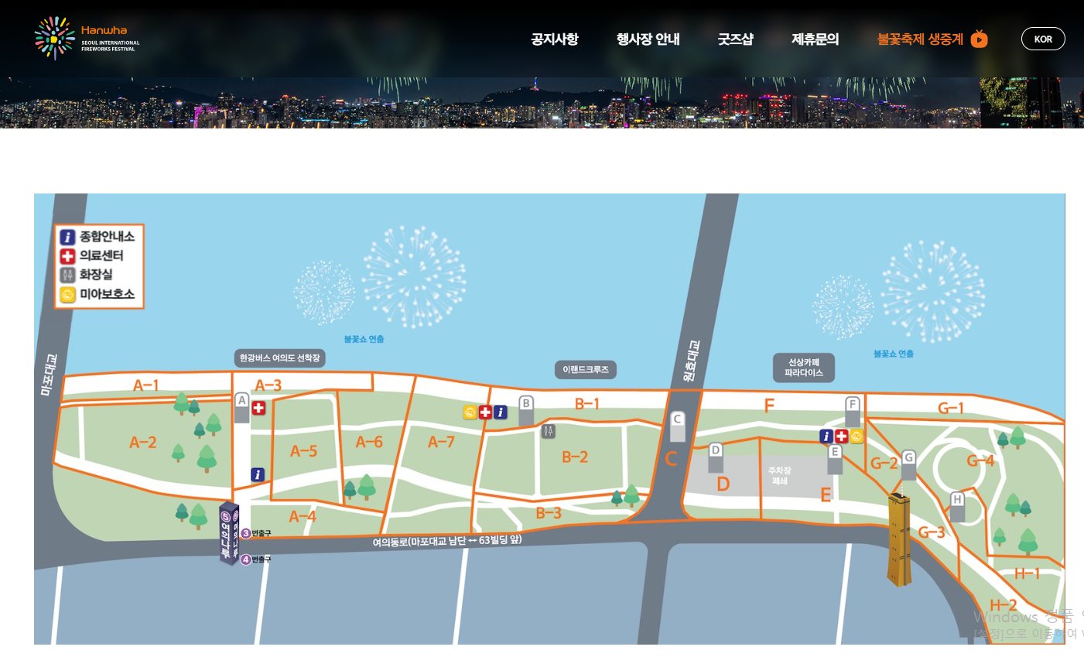Select the orange zone D label
The width and height of the screenshot is (1084, 657).
723,484
